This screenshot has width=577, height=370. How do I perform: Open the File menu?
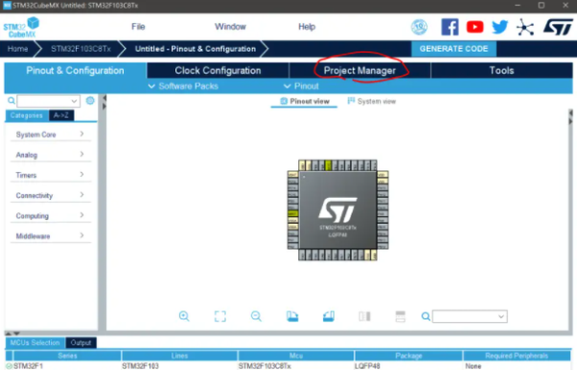[x=138, y=27]
